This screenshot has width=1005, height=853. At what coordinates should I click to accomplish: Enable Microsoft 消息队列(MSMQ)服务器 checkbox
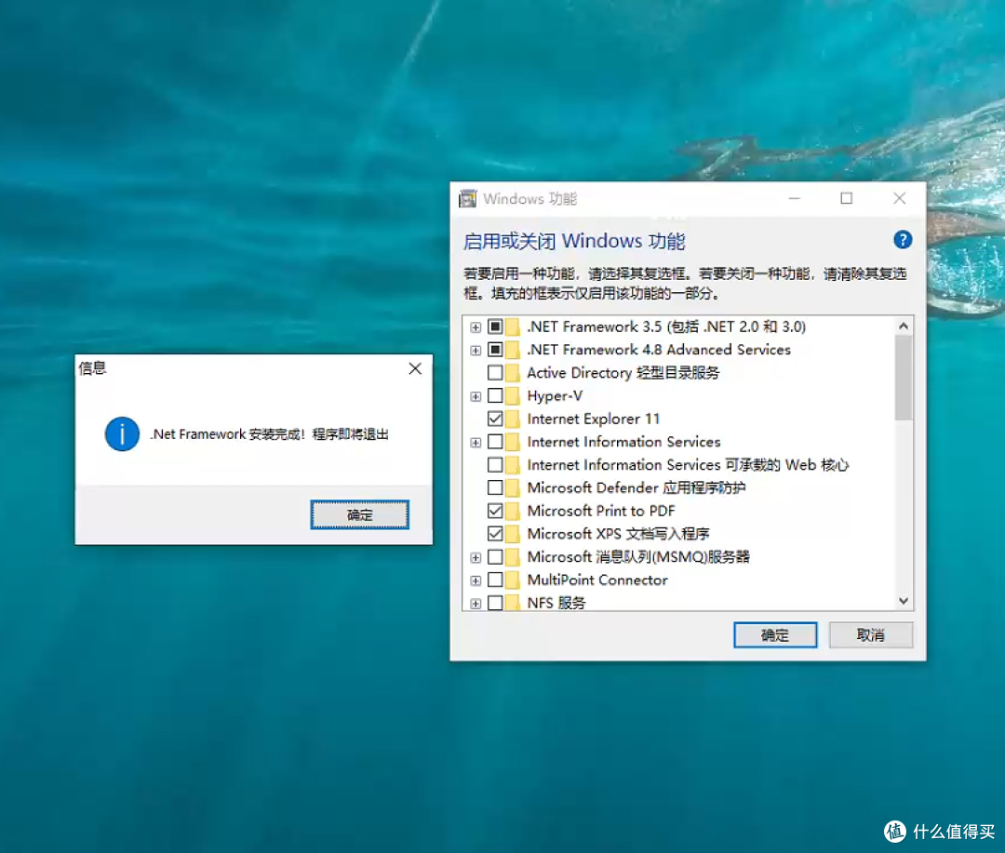pyautogui.click(x=495, y=557)
